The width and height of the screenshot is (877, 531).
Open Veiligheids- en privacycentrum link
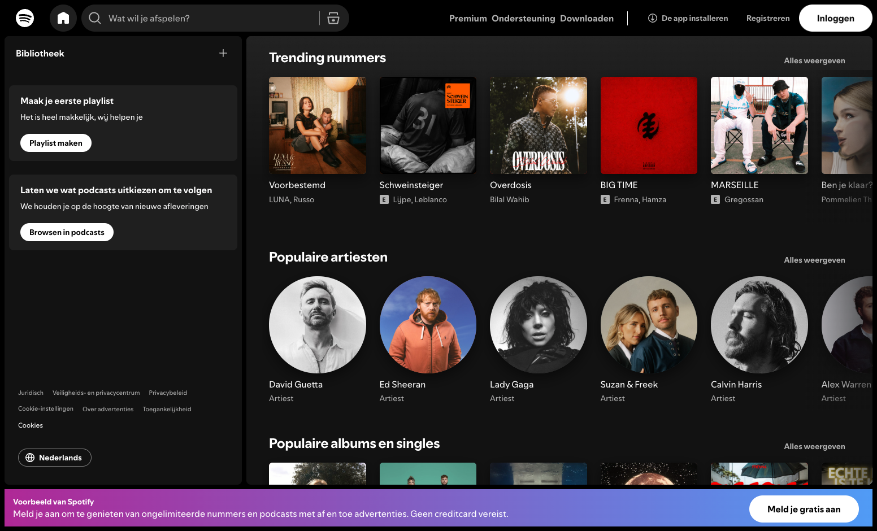pyautogui.click(x=96, y=393)
